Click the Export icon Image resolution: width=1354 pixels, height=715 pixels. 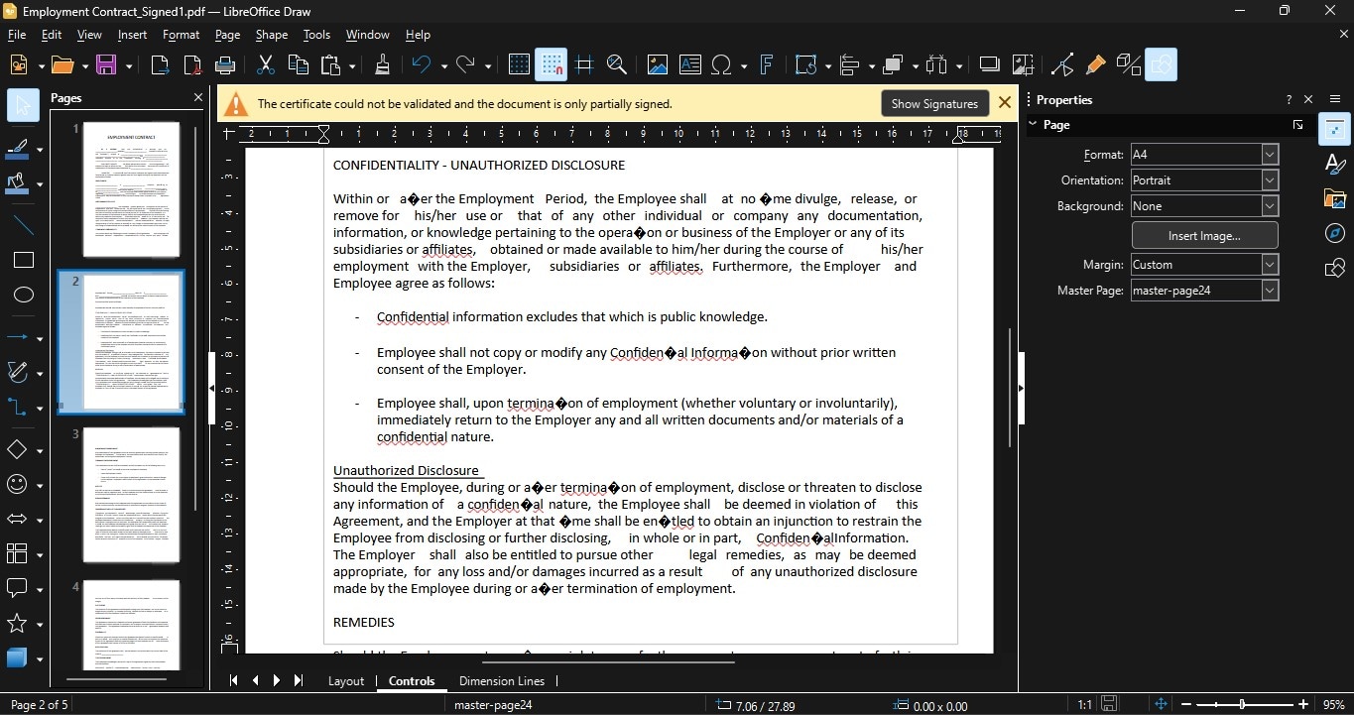pyautogui.click(x=160, y=65)
